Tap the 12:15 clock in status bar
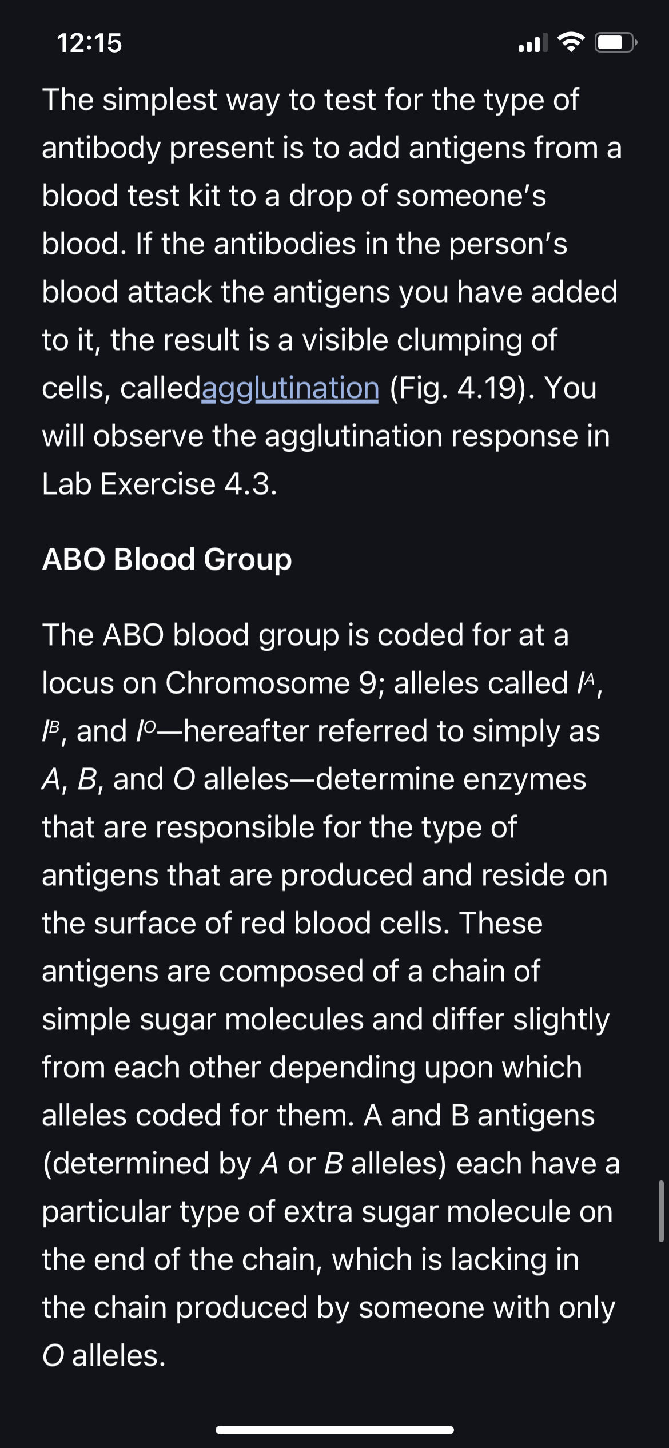 (89, 43)
